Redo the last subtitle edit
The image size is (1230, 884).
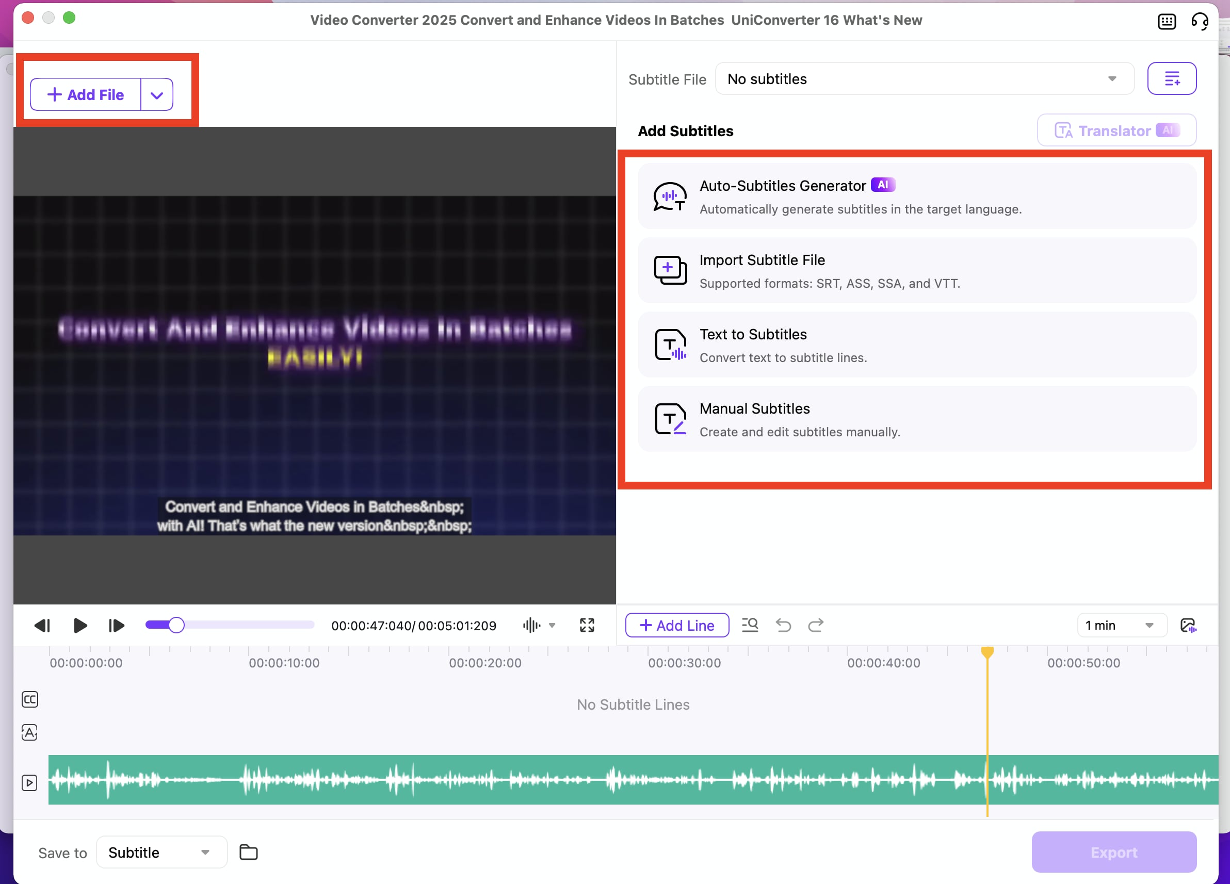(816, 625)
